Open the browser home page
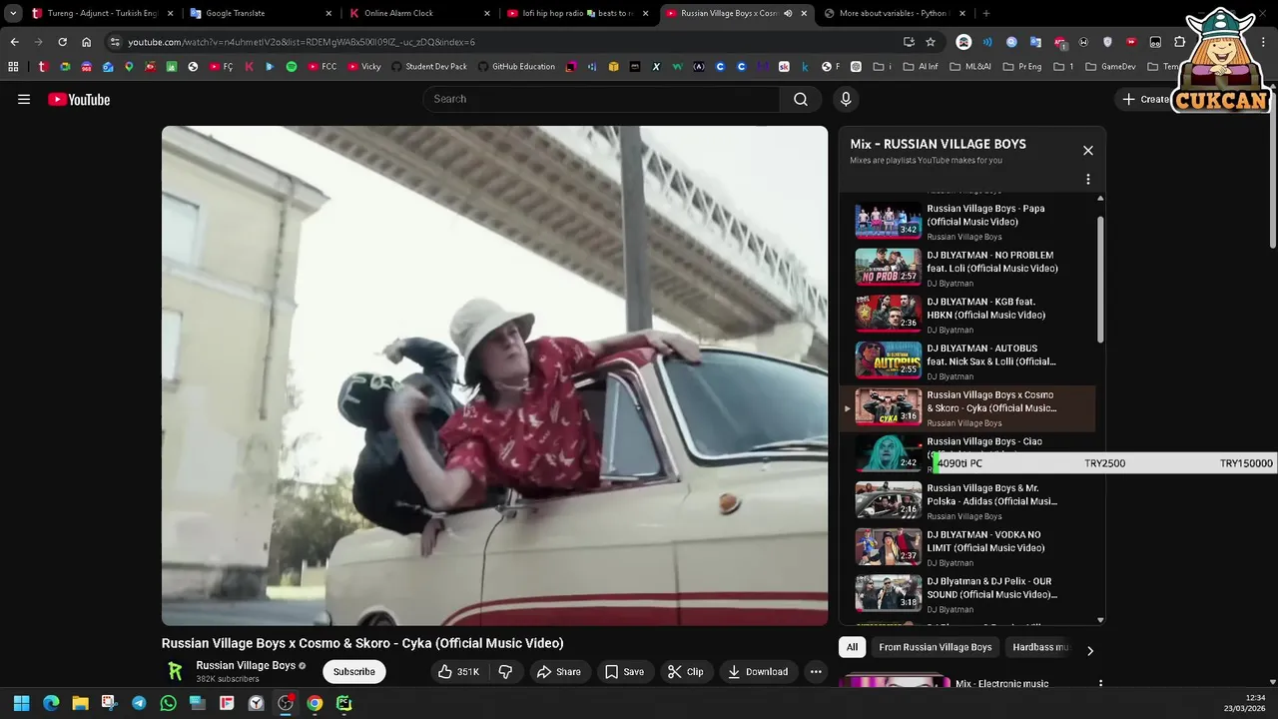Viewport: 1278px width, 719px height. [86, 42]
